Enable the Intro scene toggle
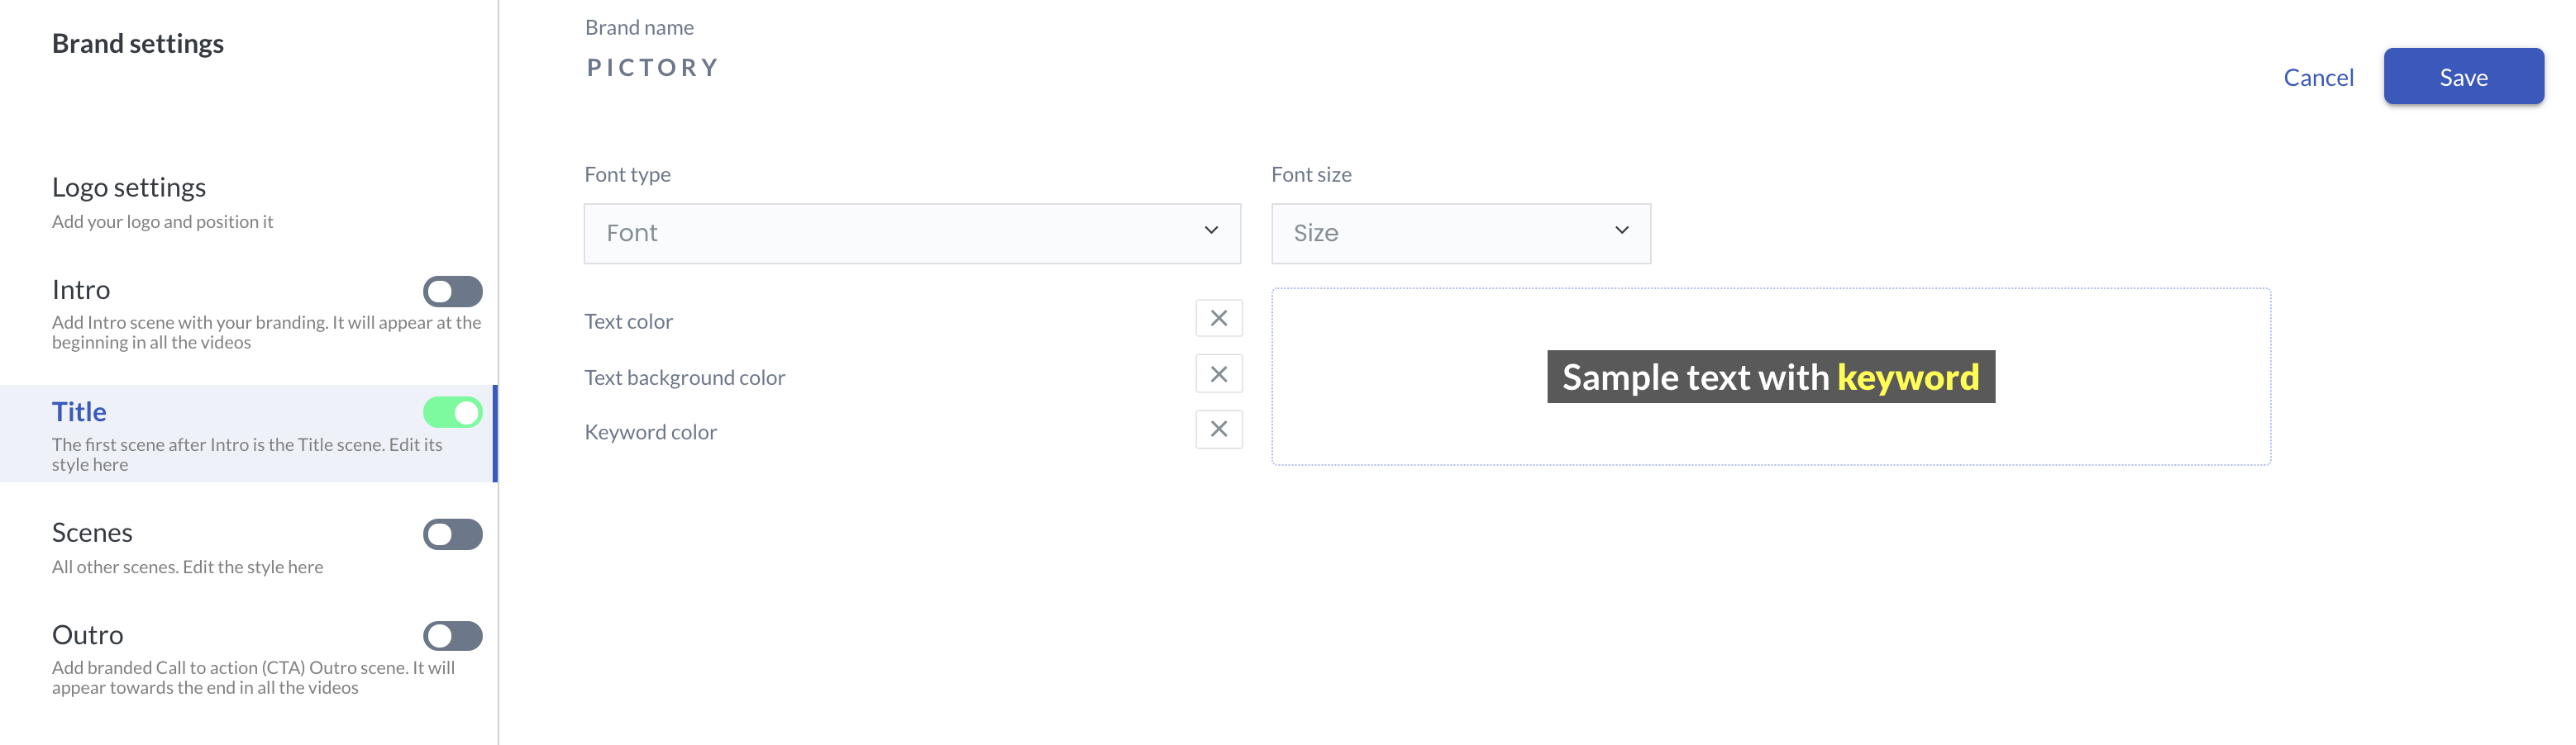This screenshot has width=2576, height=745. coord(452,292)
